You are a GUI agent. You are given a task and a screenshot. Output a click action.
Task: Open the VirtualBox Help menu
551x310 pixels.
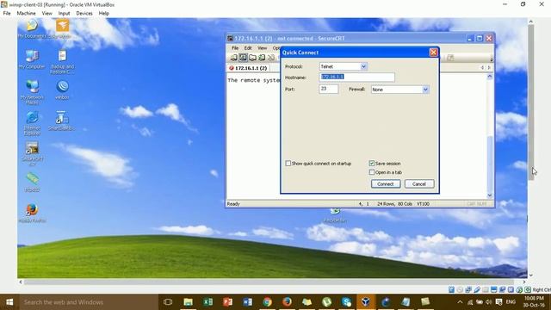tap(103, 13)
